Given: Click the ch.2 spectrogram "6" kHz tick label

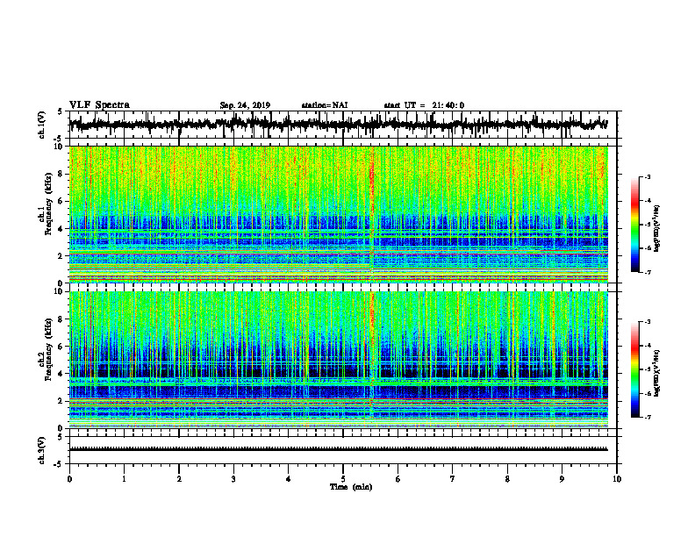Looking at the screenshot, I should 61,346.
